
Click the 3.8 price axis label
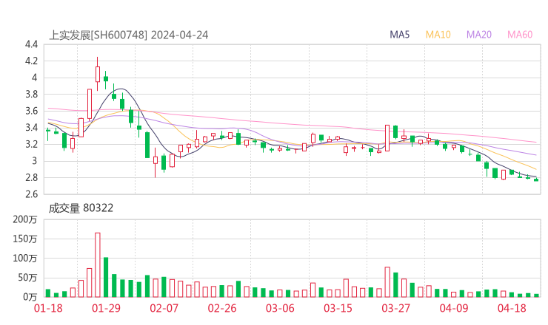coord(31,94)
